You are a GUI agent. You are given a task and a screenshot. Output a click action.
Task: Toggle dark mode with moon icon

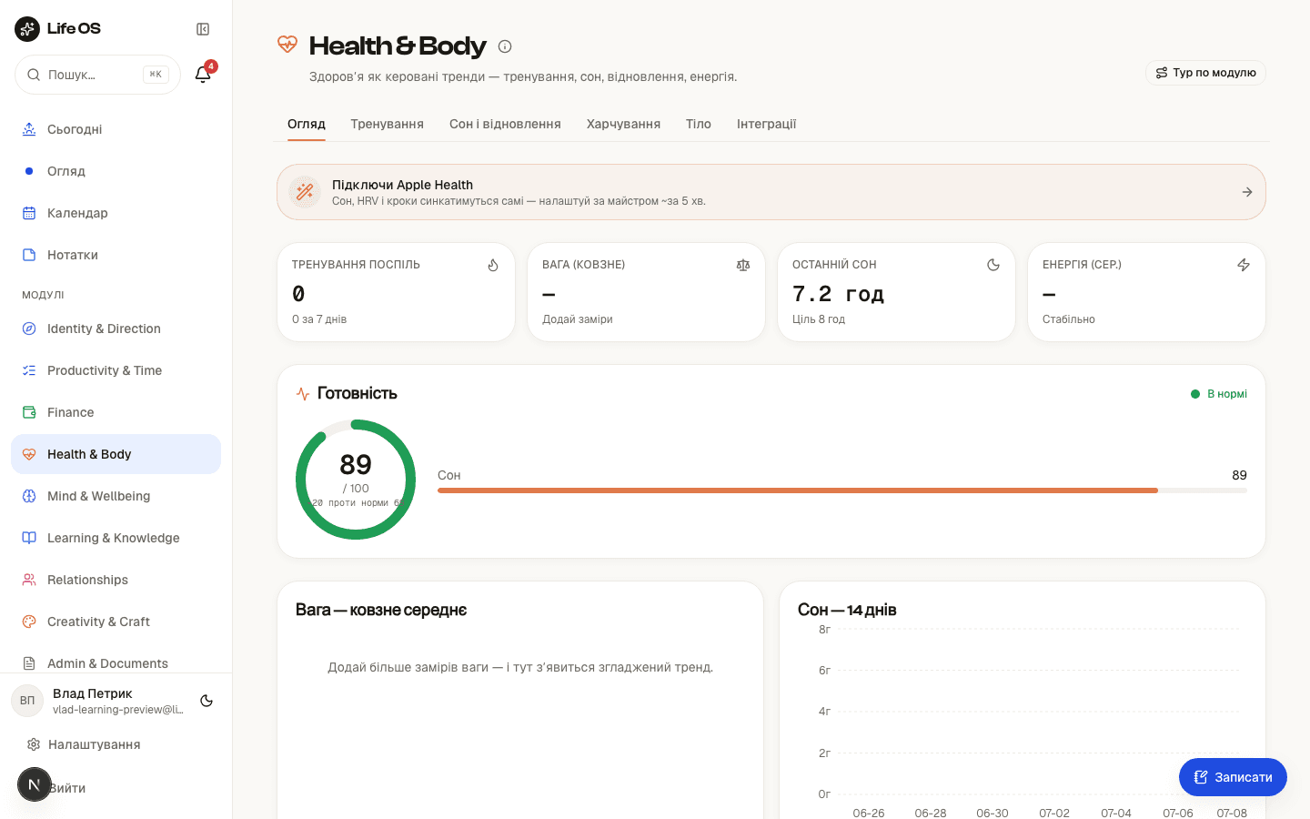pyautogui.click(x=207, y=701)
